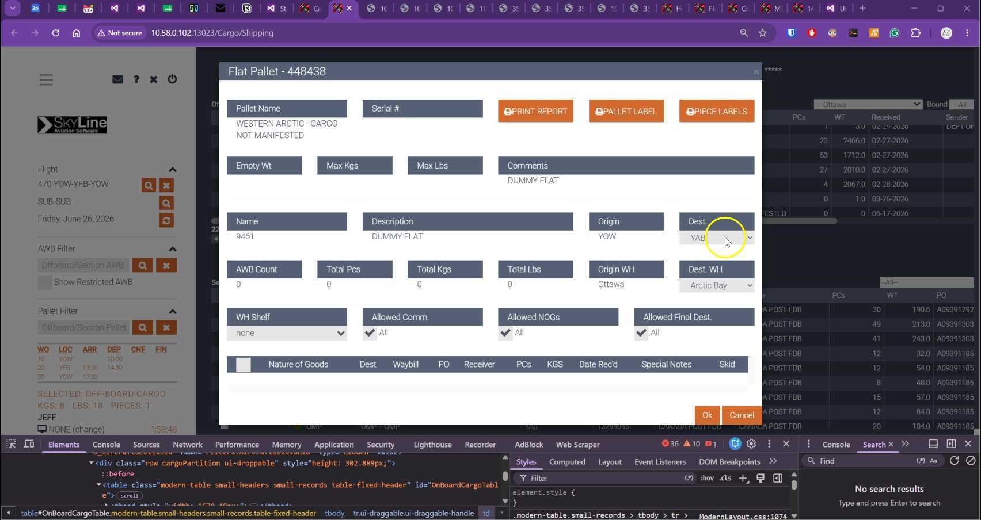This screenshot has width=981, height=520.
Task: Click the refresh icon beside Friday, June 26, 2026
Action: click(166, 220)
